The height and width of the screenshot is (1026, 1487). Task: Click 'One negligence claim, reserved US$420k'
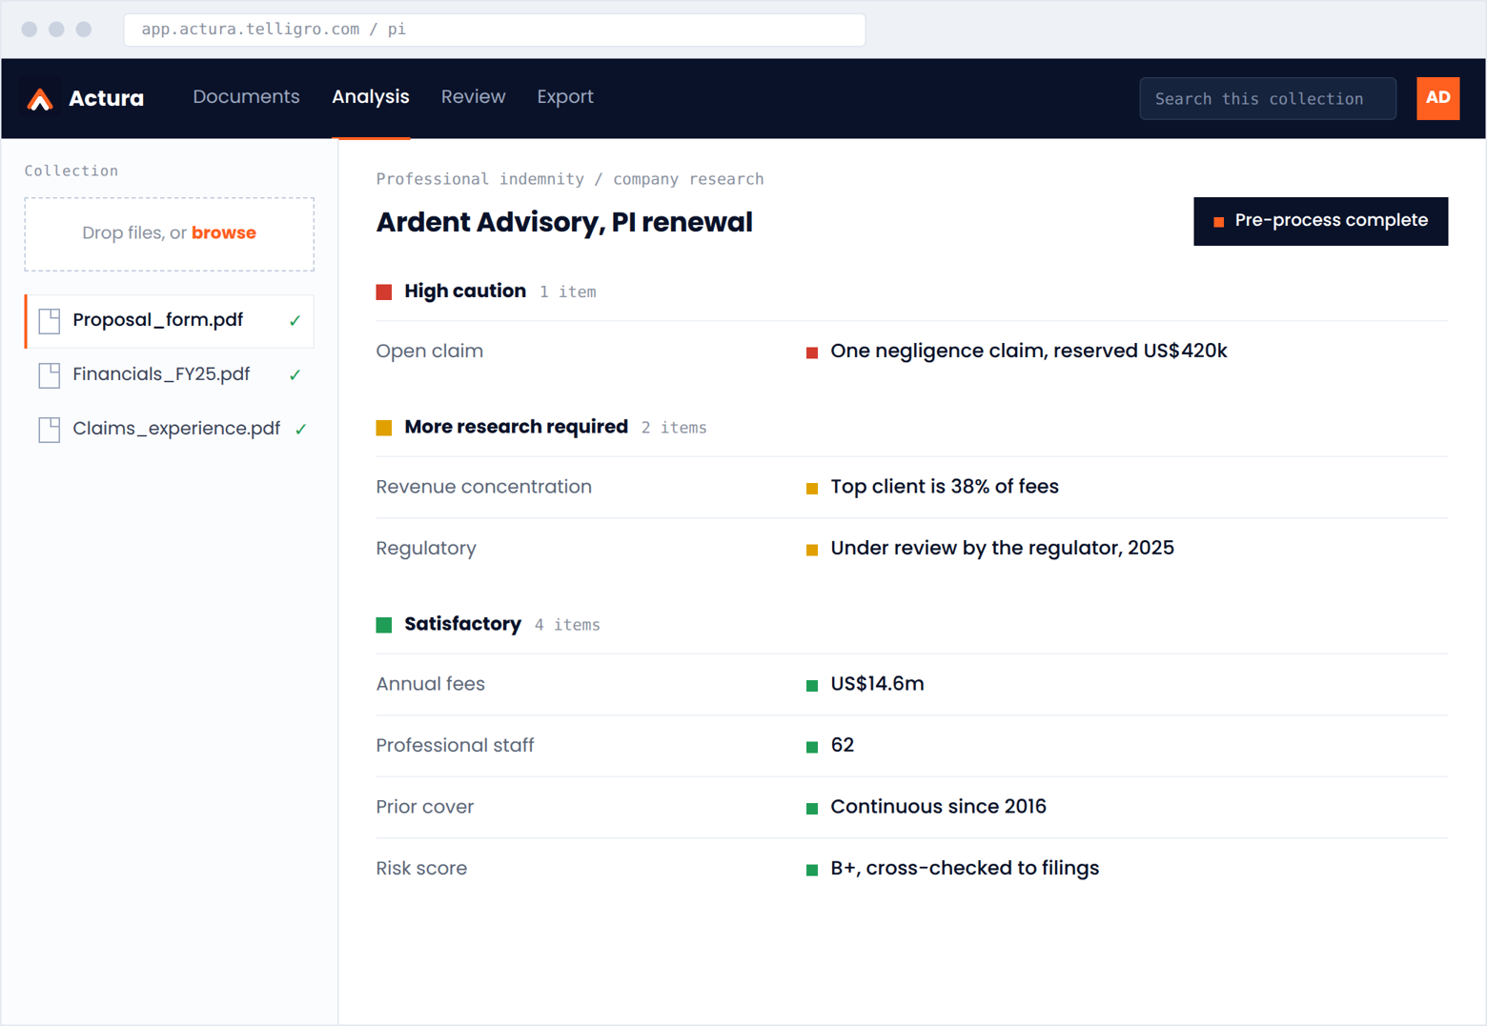pos(1029,352)
